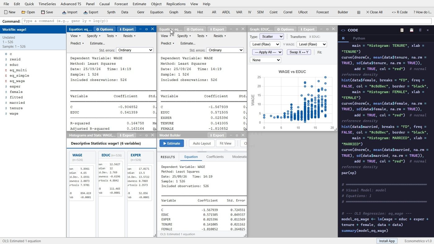The image size is (434, 244).
Task: Expand Specify menu in second Equation window
Action: pyautogui.click(x=184, y=36)
